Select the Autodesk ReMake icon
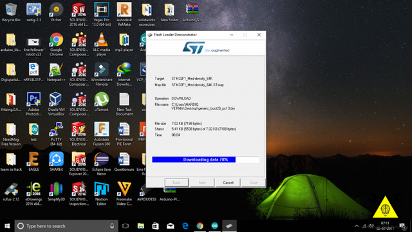The width and height of the screenshot is (412, 232). [124, 14]
